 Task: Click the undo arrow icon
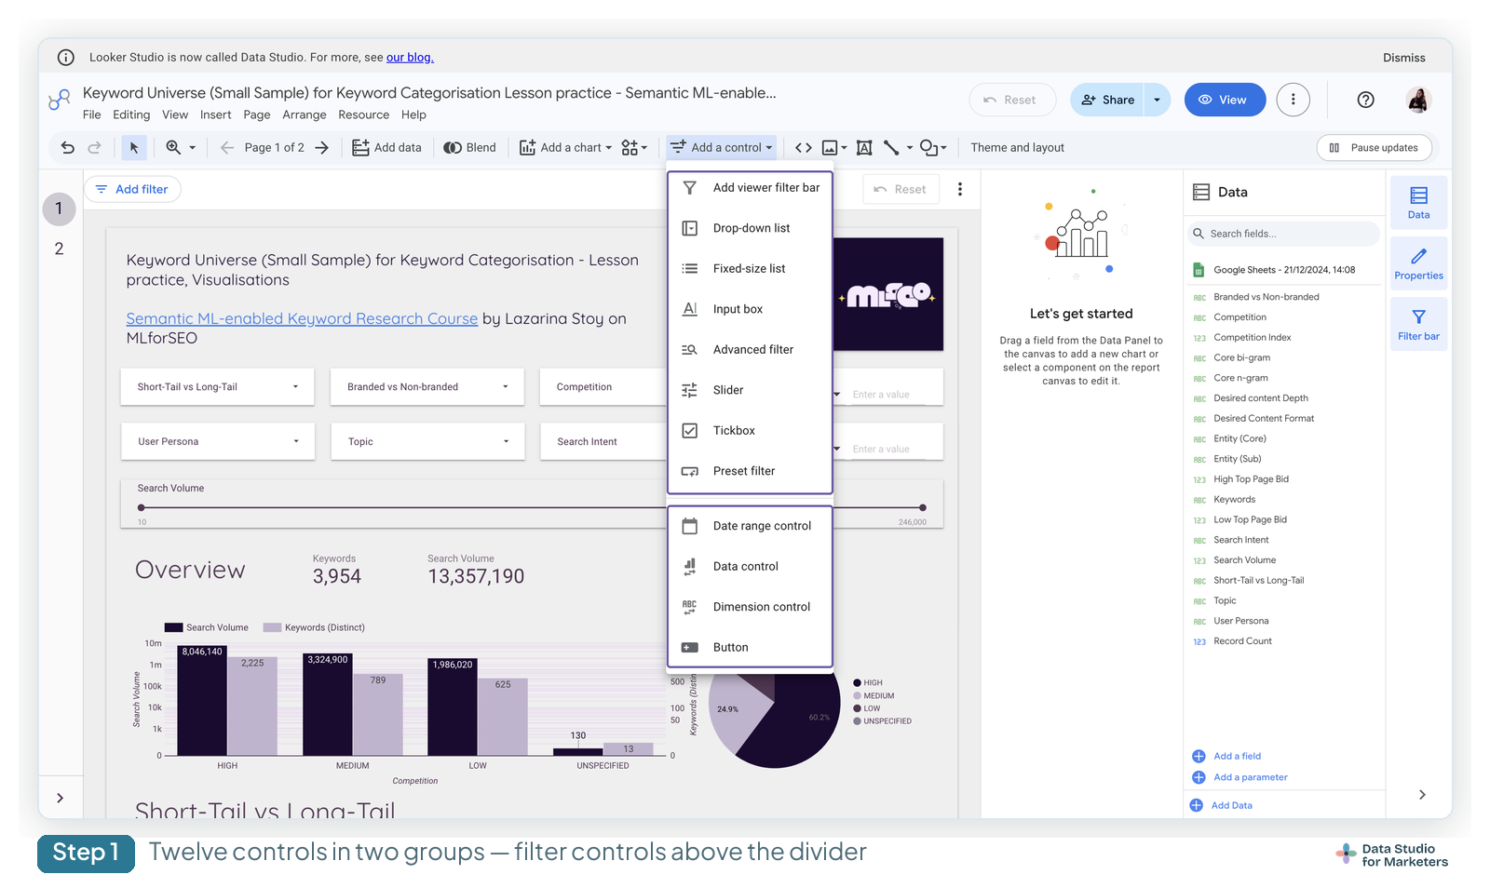[67, 147]
